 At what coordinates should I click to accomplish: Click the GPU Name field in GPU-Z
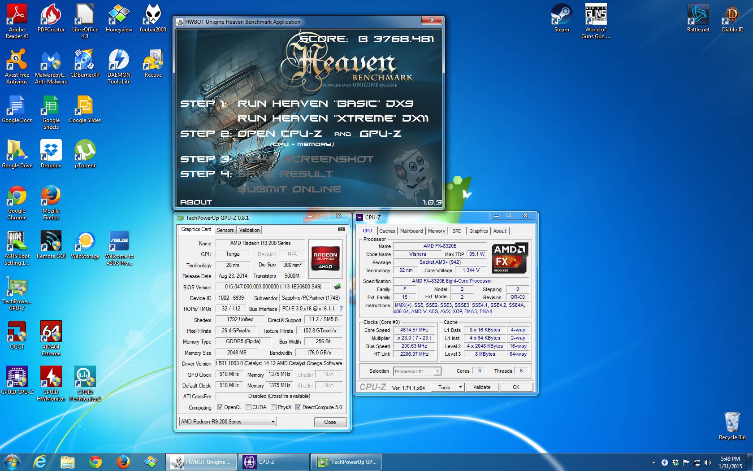point(260,243)
